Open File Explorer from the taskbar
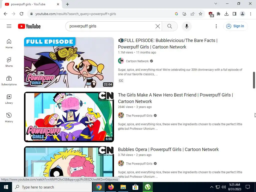Viewport: 256px width, 192px height. pos(123,187)
